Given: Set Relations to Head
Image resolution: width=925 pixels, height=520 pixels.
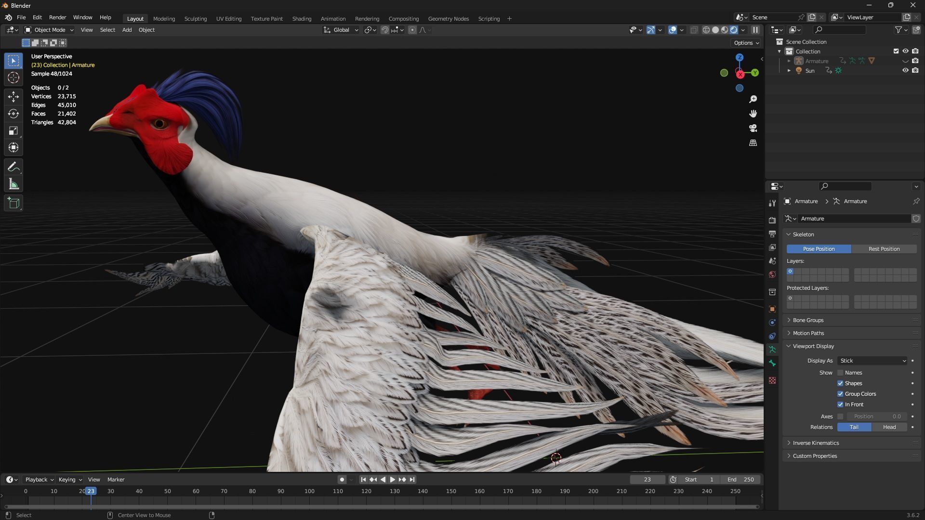Looking at the screenshot, I should pyautogui.click(x=889, y=427).
